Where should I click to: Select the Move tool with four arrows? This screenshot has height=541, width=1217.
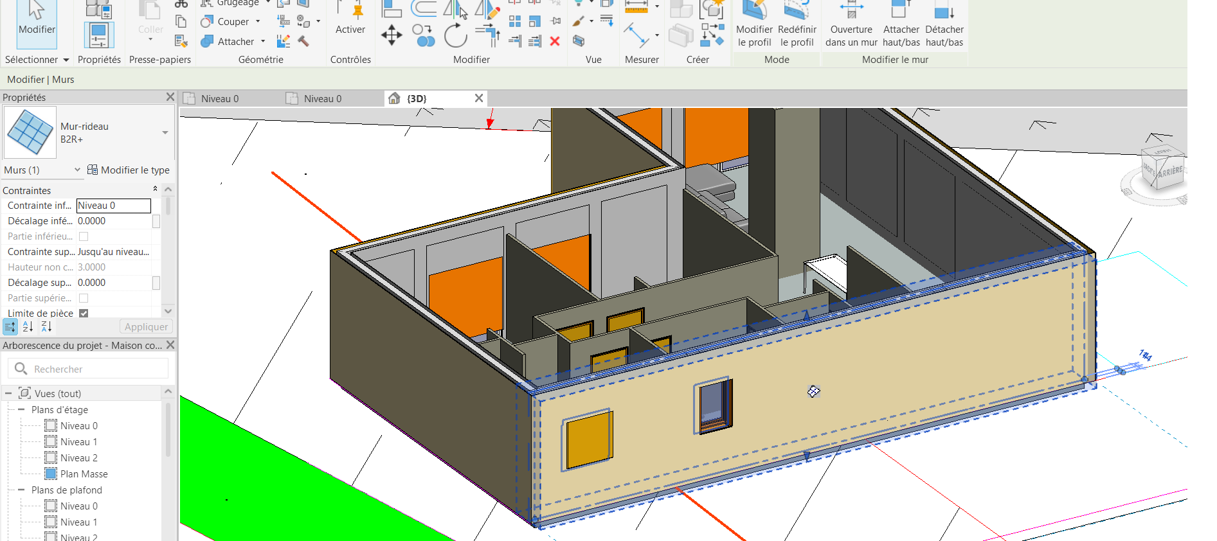tap(392, 35)
